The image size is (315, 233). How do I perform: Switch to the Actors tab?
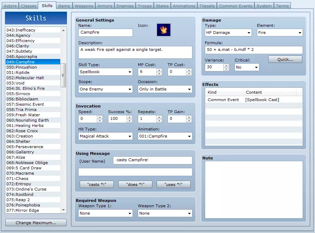pos(10,6)
